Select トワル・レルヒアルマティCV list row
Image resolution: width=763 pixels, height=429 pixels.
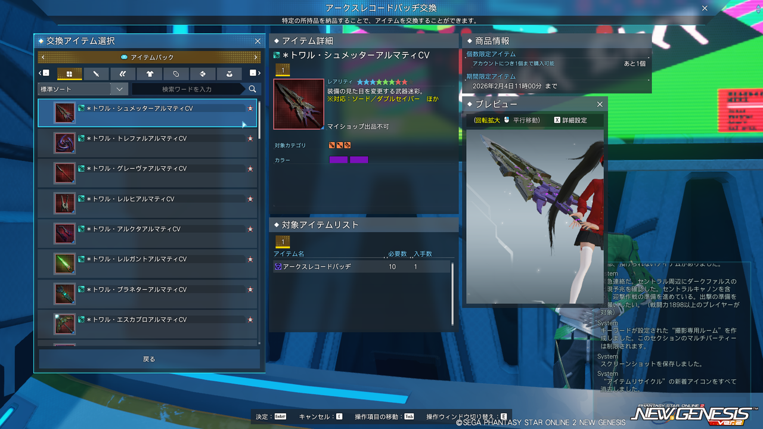(147, 204)
